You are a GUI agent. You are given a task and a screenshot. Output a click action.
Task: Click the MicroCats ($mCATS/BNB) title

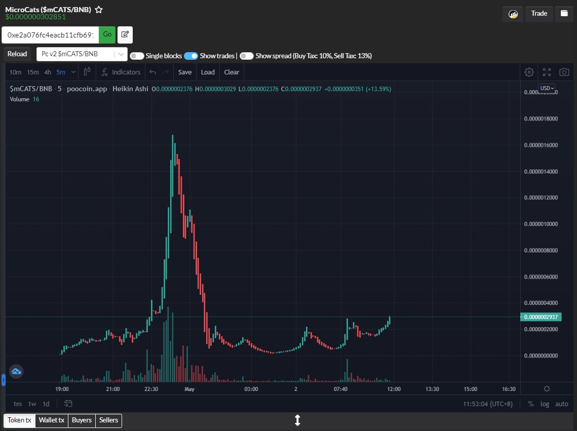[x=48, y=10]
